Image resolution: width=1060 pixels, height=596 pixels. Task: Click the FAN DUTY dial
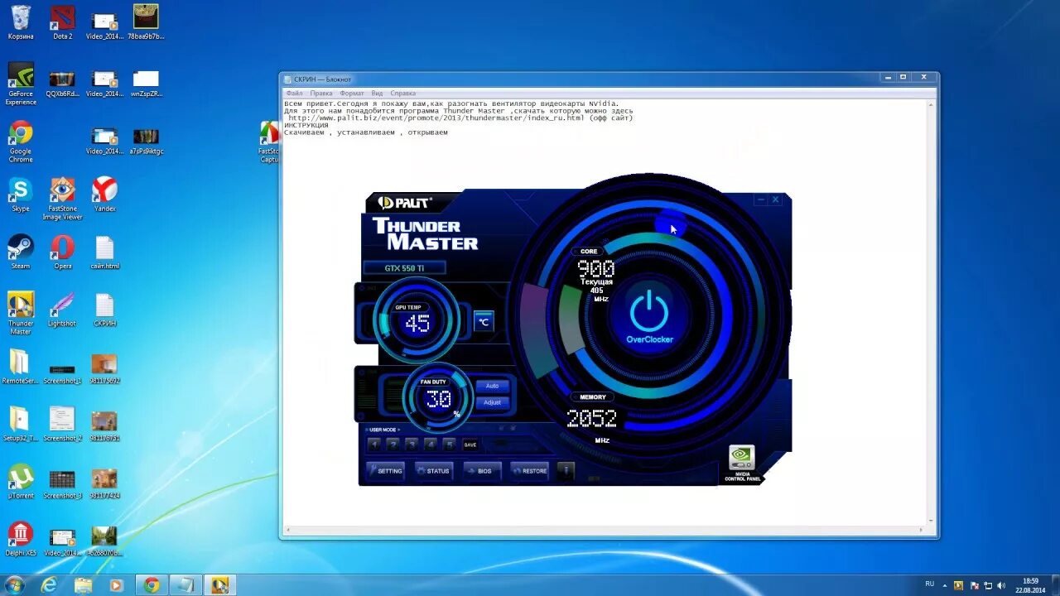(437, 399)
